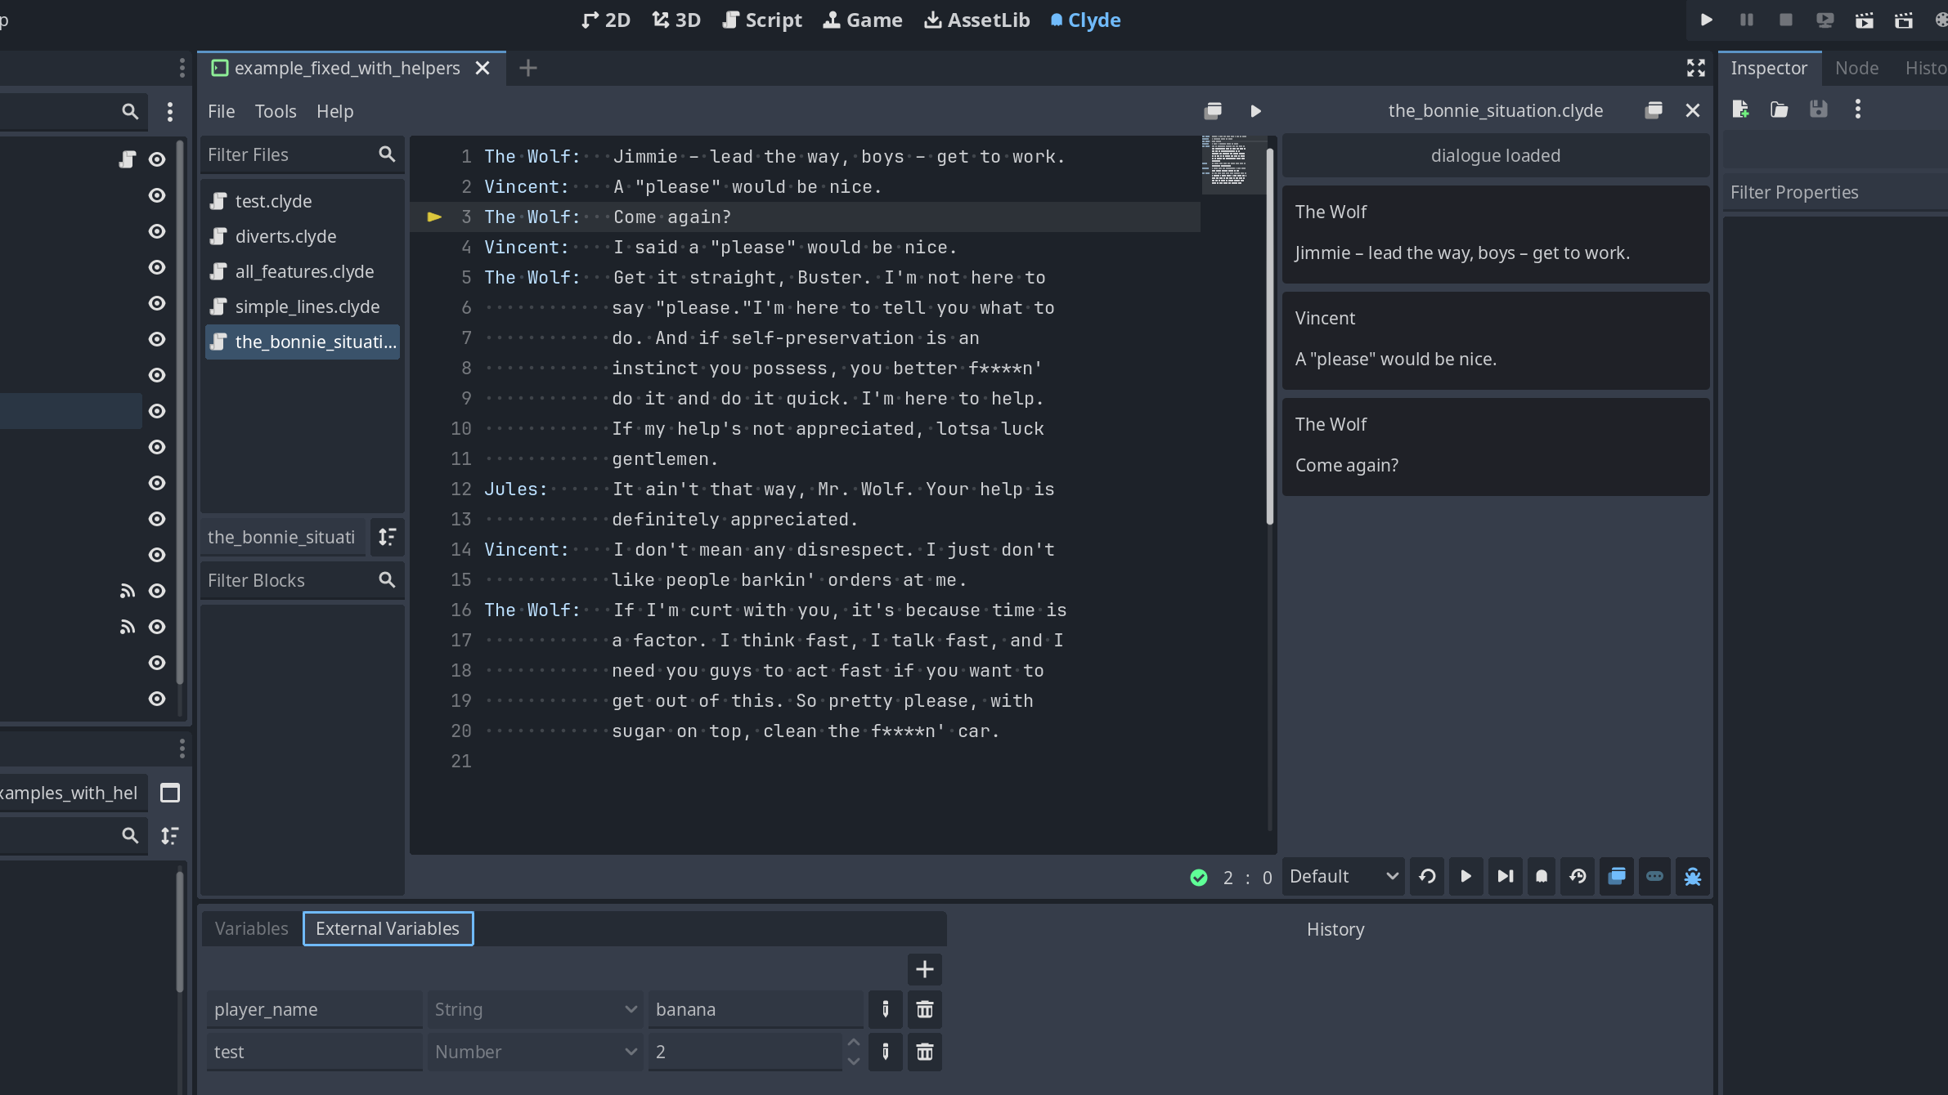Open test.clyde from the file list
Viewport: 1948px width, 1095px height.
click(303, 201)
